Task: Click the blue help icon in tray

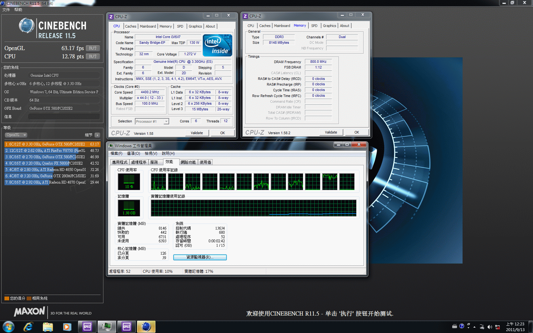Action: (462, 326)
